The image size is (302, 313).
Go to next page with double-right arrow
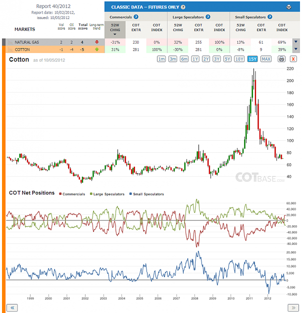293,307
